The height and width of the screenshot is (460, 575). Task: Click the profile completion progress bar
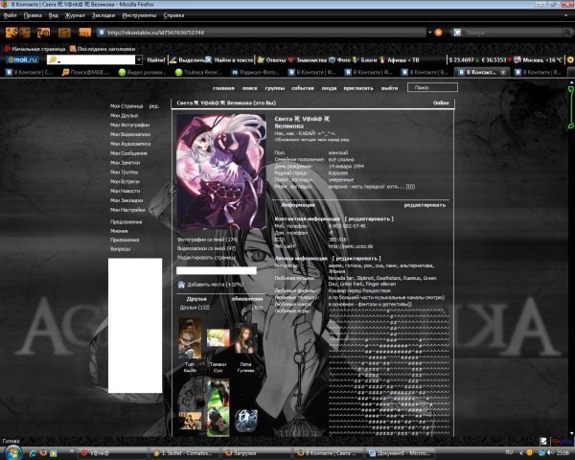[x=217, y=270]
